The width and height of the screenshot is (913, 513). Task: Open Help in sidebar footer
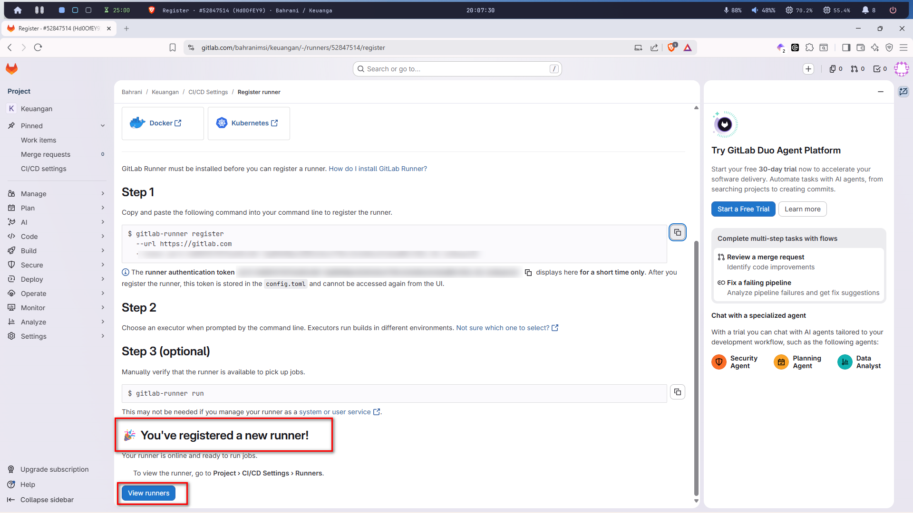21,484
